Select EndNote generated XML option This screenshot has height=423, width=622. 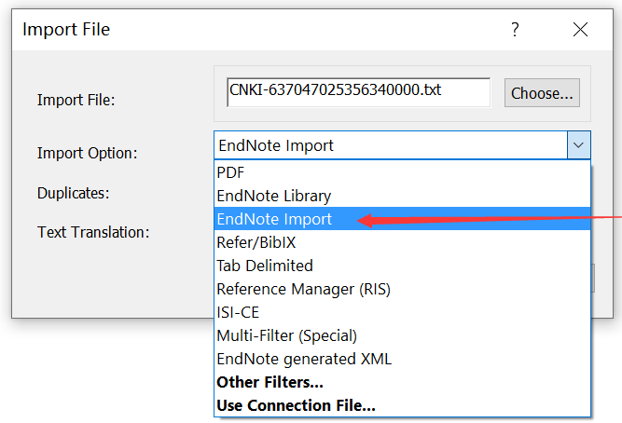tap(304, 359)
